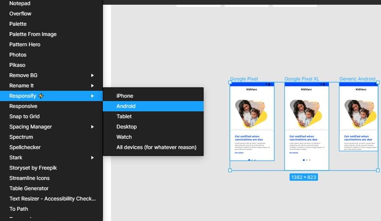The height and width of the screenshot is (221, 381).
Task: Expand the Spacing Manager submenu arrow
Action: coord(93,127)
